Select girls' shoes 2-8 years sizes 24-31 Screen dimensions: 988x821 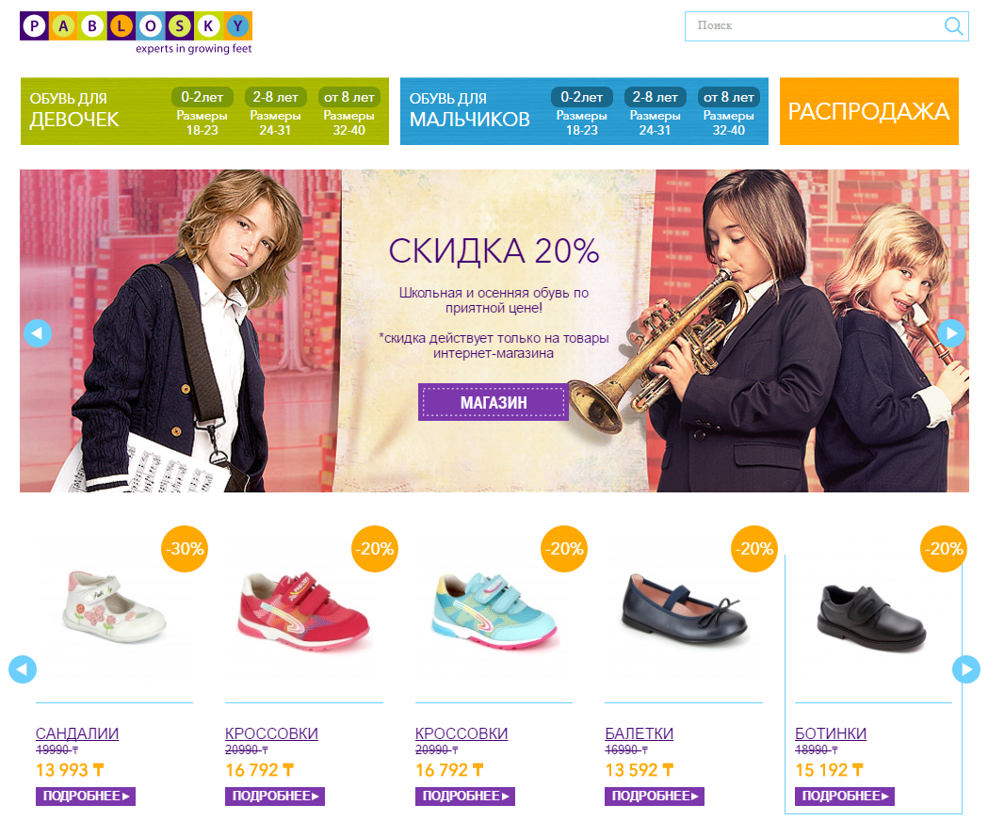275,113
